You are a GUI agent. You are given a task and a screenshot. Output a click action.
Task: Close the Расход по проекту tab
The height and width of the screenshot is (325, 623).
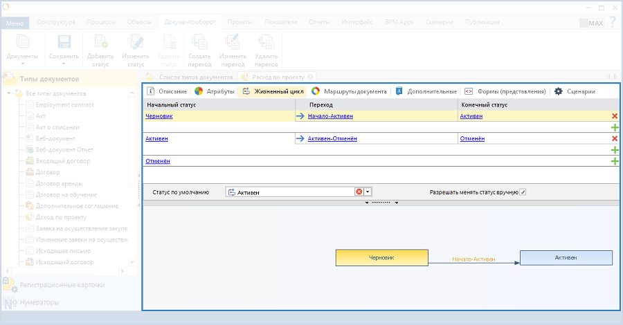[x=311, y=77]
